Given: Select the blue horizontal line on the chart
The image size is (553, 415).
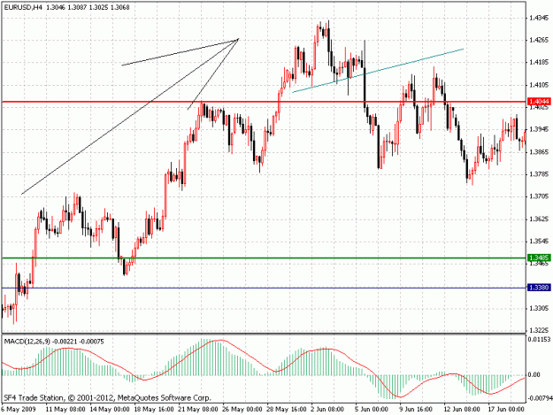Looking at the screenshot, I should (x=263, y=288).
